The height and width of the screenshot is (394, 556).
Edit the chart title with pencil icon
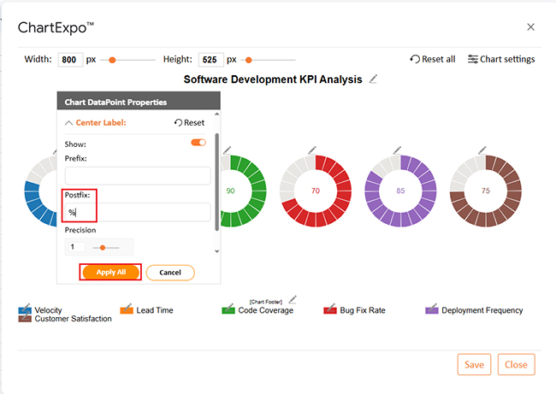click(x=373, y=79)
